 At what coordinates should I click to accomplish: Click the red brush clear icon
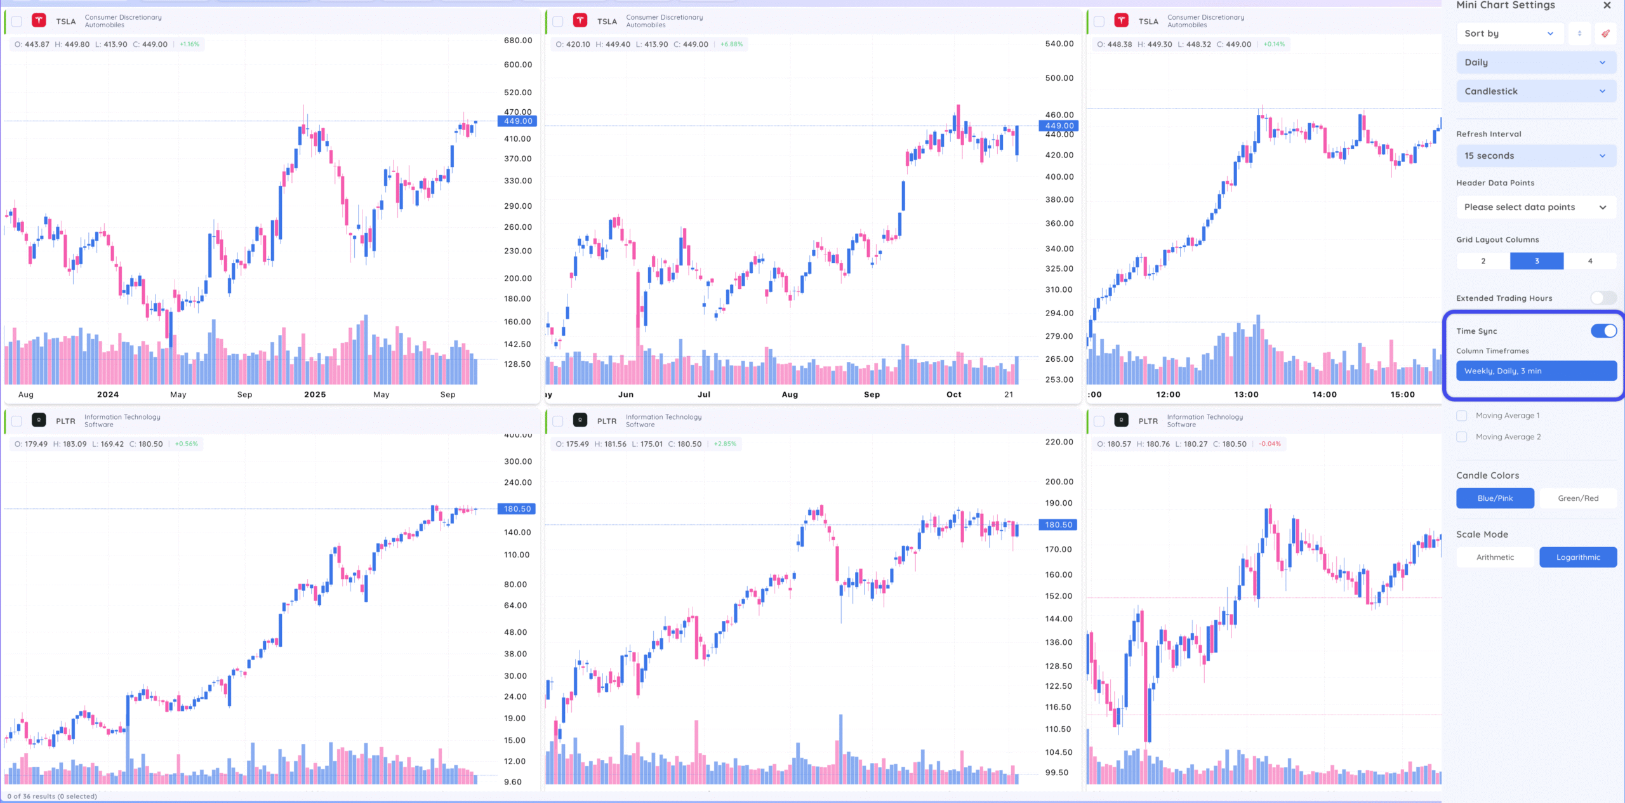coord(1605,34)
